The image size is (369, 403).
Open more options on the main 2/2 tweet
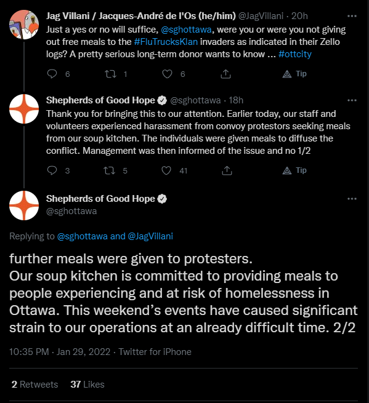point(352,199)
